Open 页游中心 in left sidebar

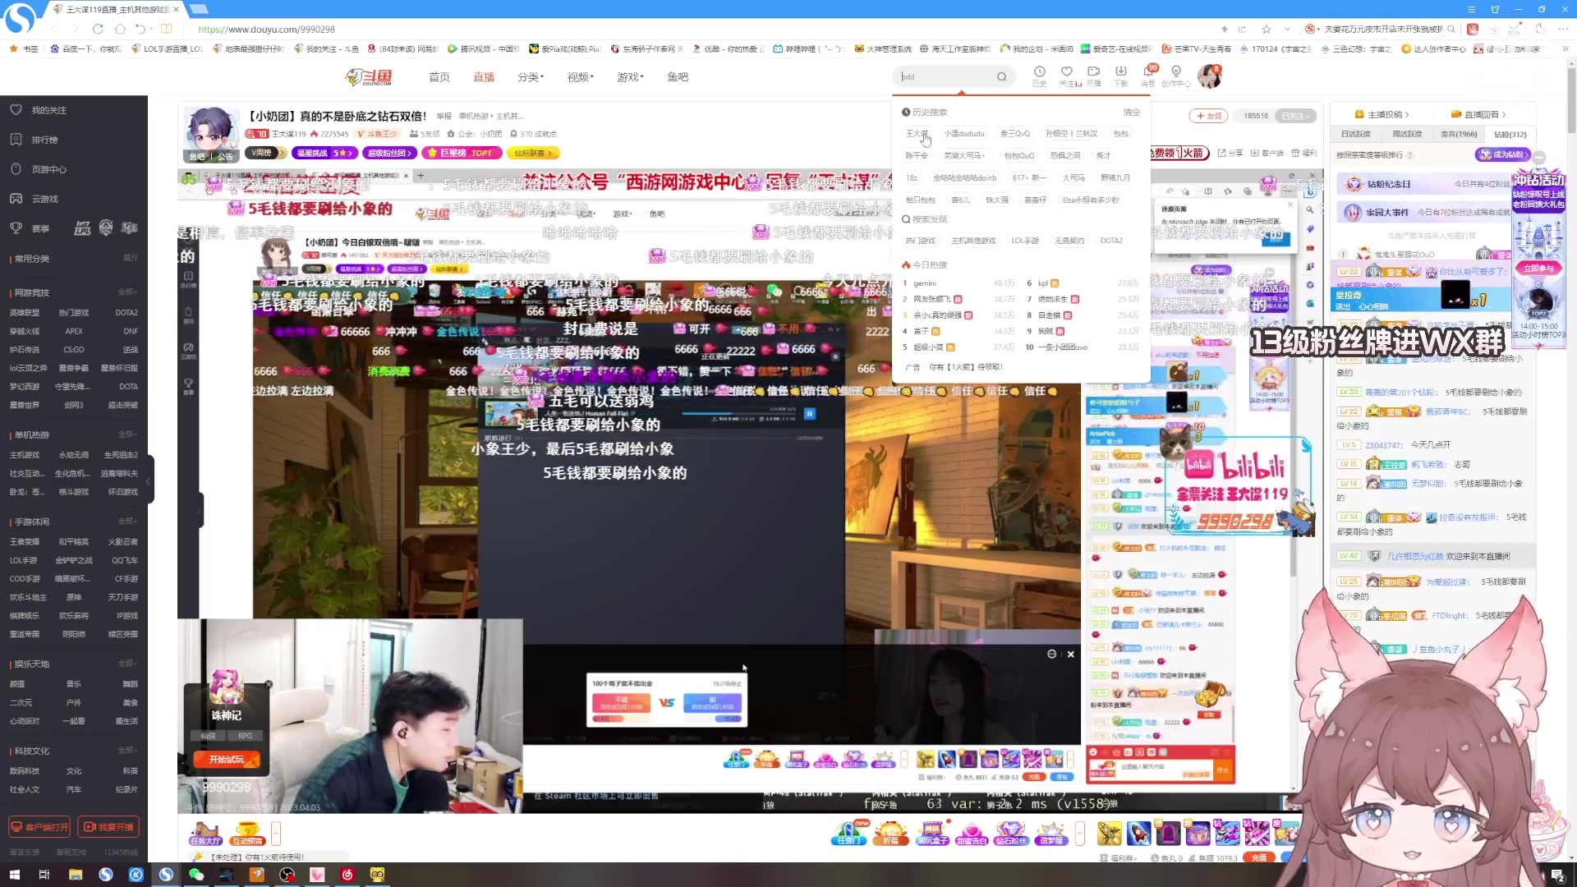[48, 169]
